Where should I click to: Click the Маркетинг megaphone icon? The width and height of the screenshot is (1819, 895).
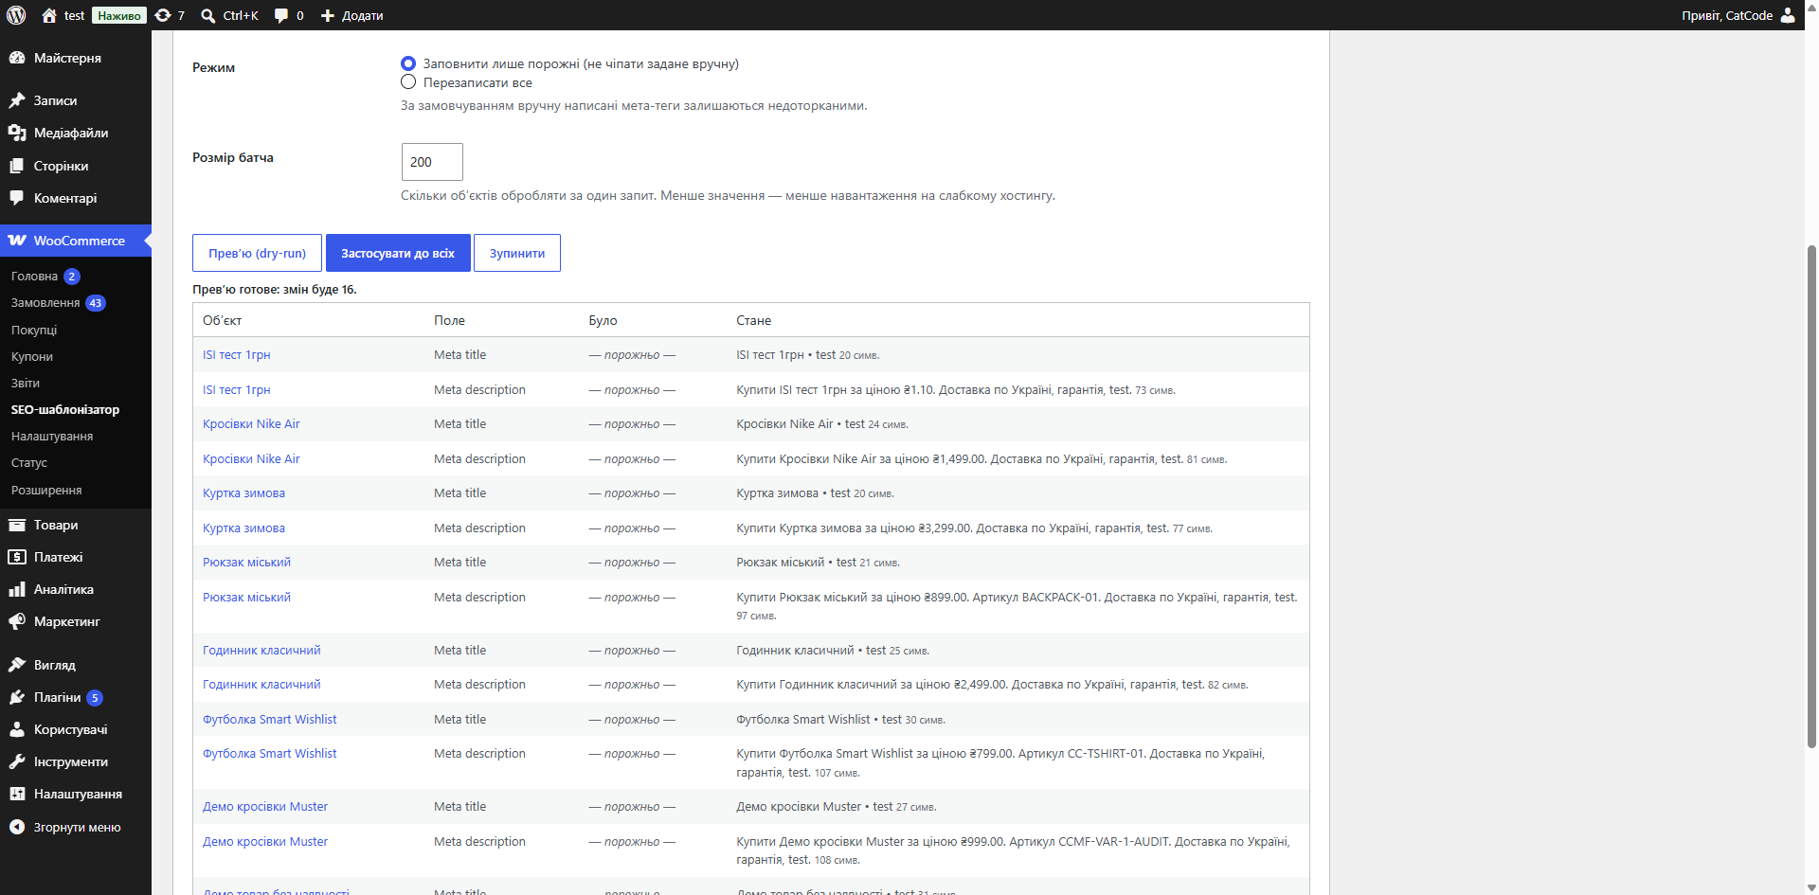tap(17, 621)
